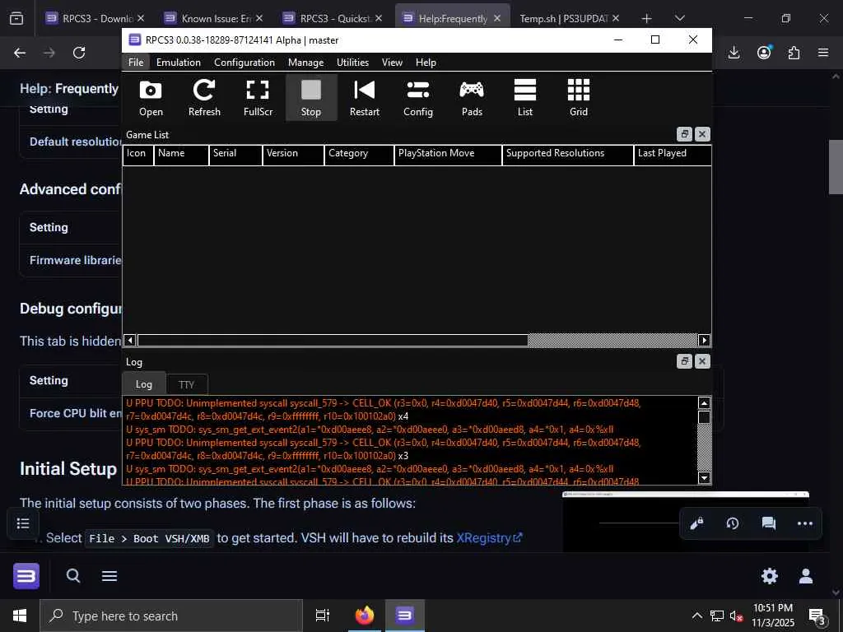Viewport: 843px width, 632px height.
Task: Open wiki page history icon
Action: coord(732,523)
